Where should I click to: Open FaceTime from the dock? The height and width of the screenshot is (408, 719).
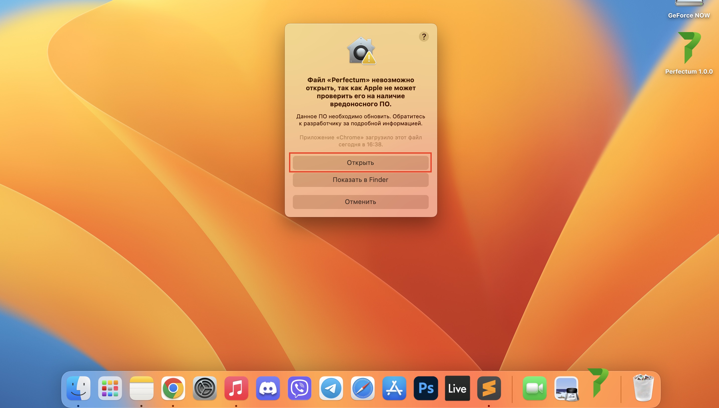point(534,388)
